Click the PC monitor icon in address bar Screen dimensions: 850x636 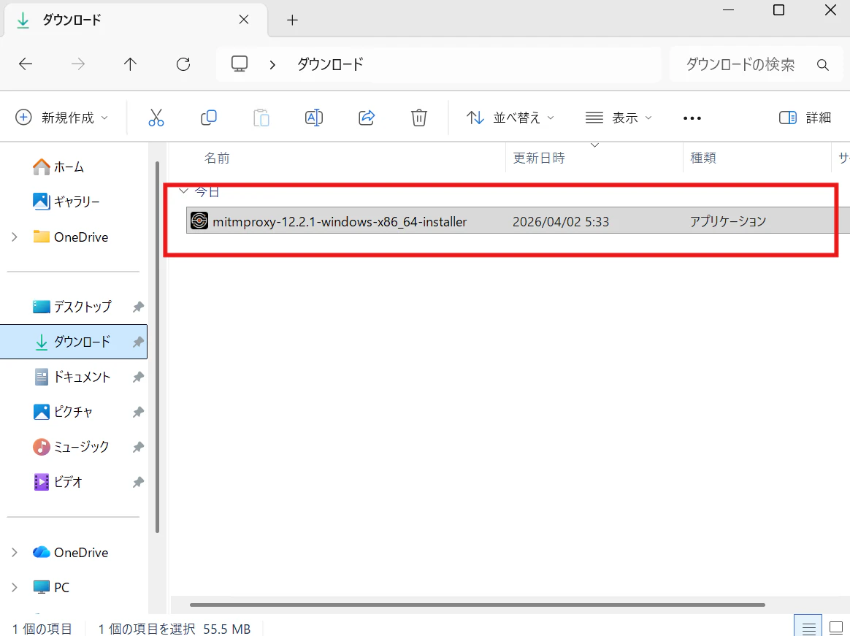coord(239,64)
